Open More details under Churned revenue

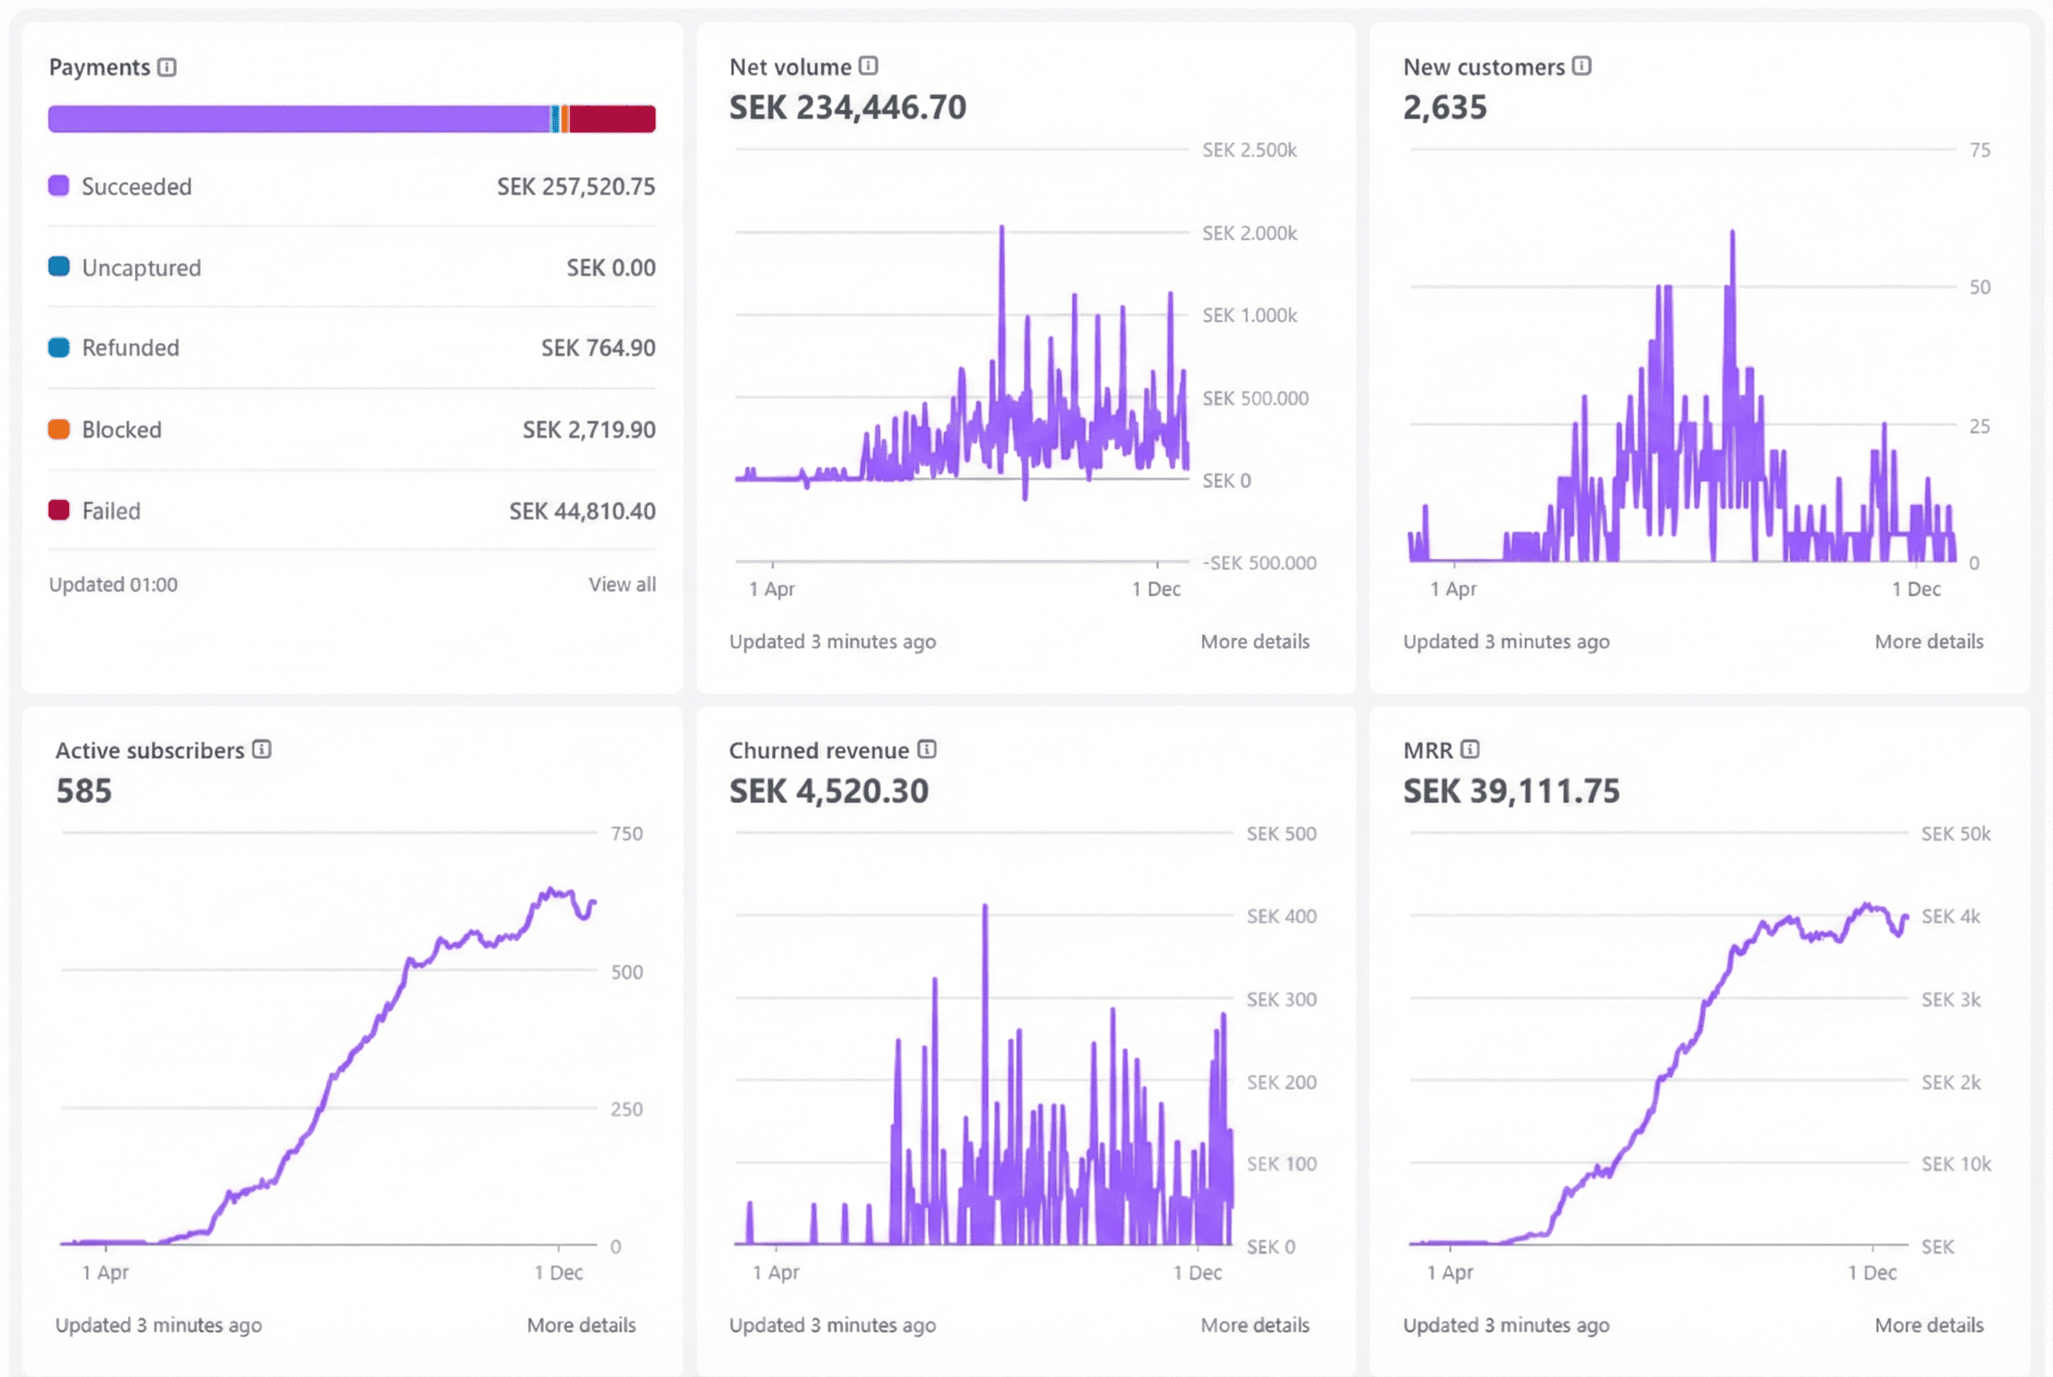pos(1255,1325)
